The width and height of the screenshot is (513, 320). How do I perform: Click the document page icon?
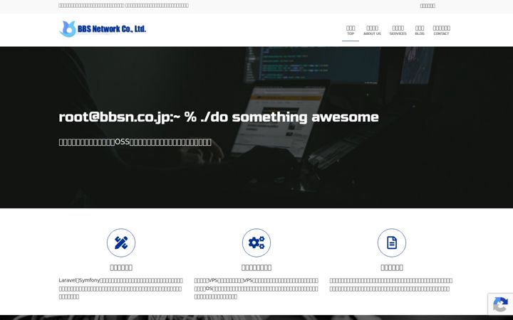click(392, 242)
